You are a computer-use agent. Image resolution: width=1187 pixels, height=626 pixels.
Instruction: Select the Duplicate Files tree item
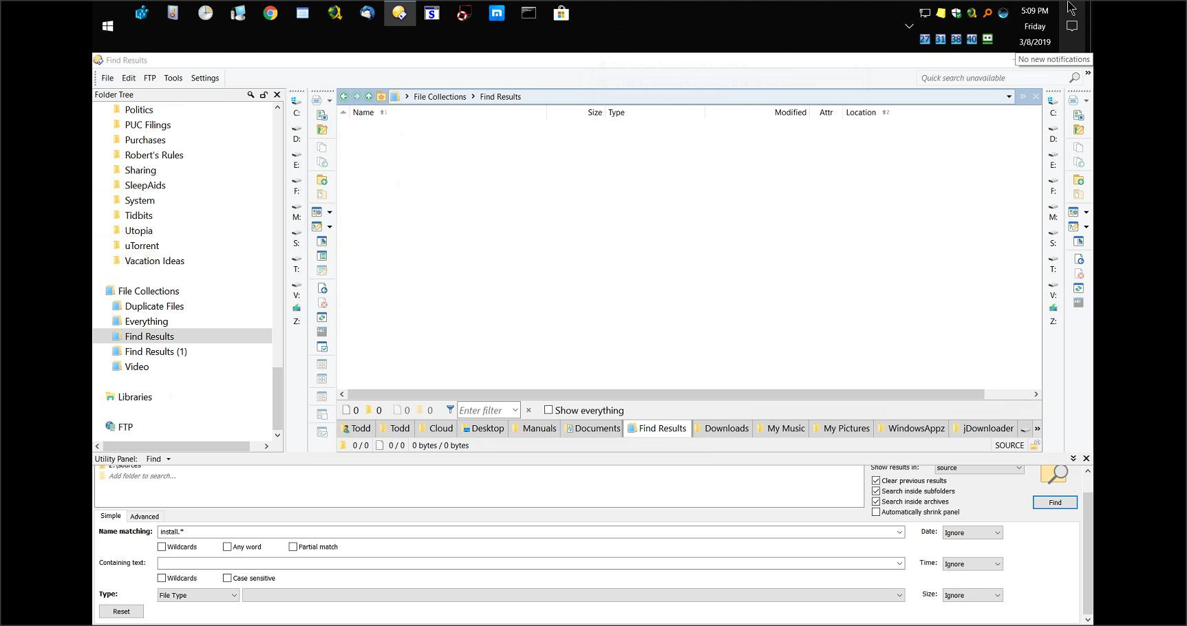(x=154, y=306)
